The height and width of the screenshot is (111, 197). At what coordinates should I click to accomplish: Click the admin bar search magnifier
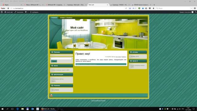point(196,12)
